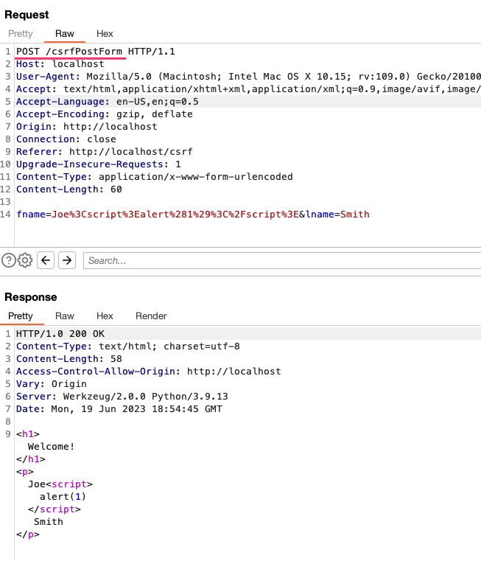Click the alert(1) script line
The height and width of the screenshot is (561, 481).
[63, 497]
